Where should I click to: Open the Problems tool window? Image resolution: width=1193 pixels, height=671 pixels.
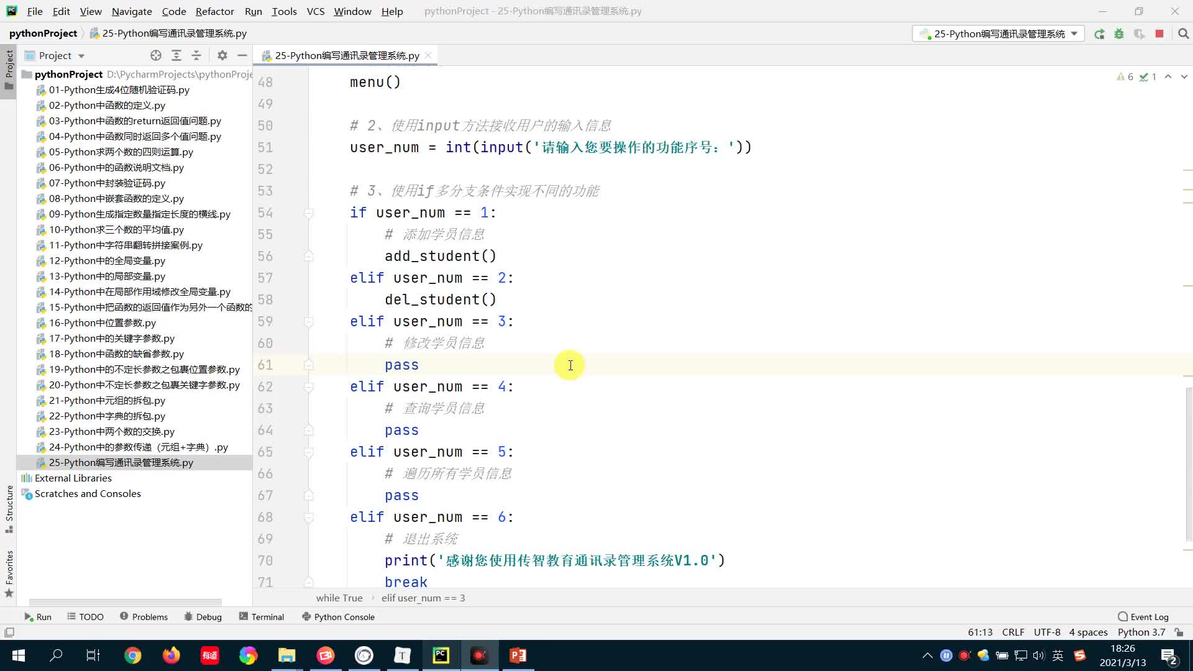[x=144, y=617]
